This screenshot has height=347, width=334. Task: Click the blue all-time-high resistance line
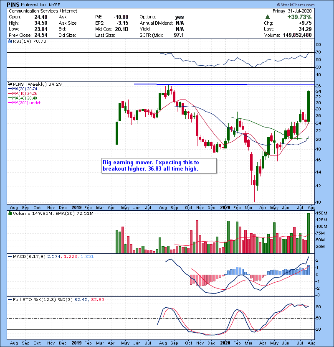pyautogui.click(x=224, y=84)
